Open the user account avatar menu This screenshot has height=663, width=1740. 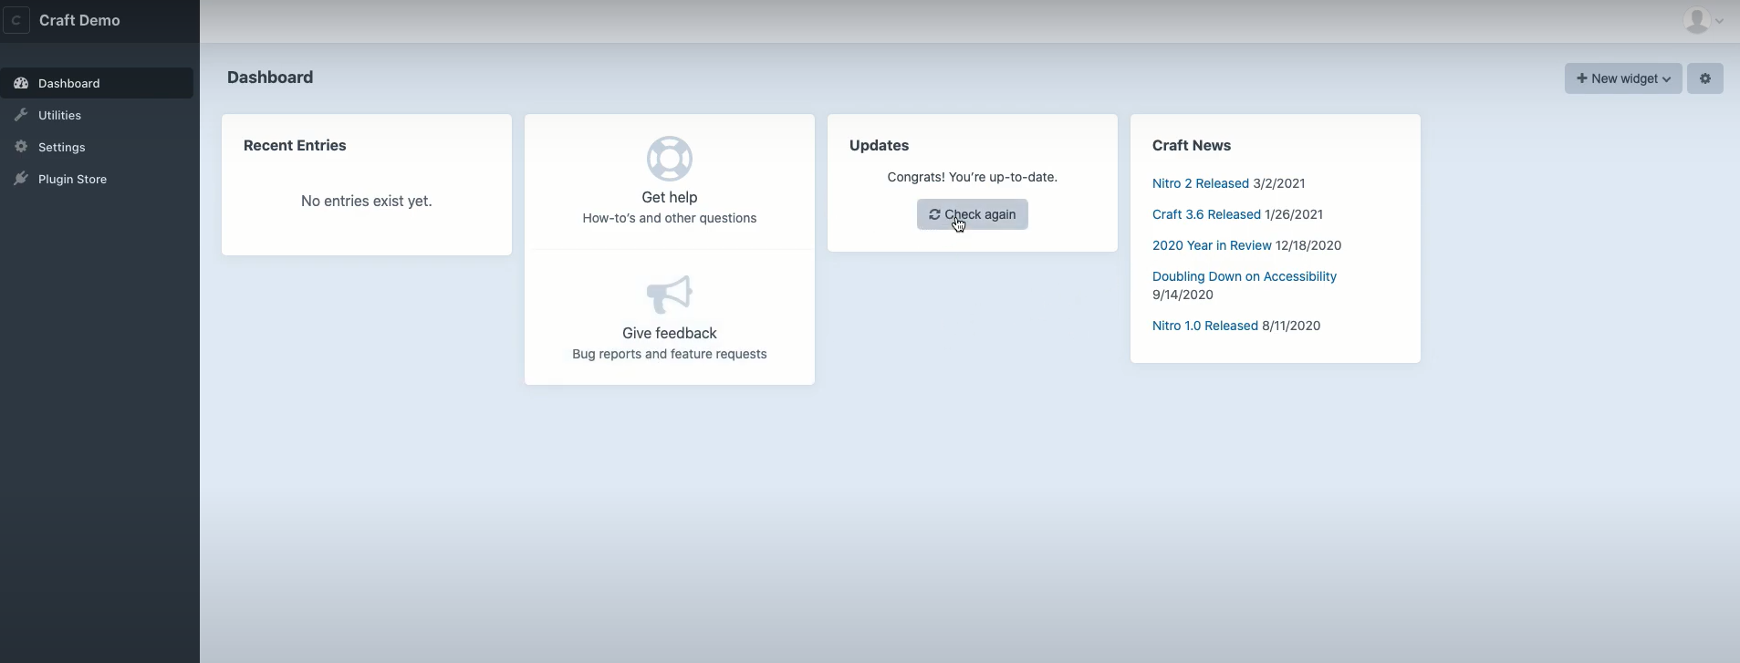point(1703,20)
